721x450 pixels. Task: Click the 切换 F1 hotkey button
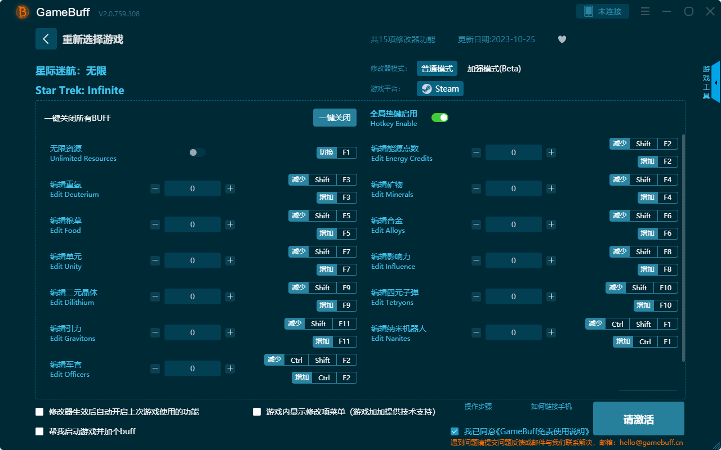337,152
